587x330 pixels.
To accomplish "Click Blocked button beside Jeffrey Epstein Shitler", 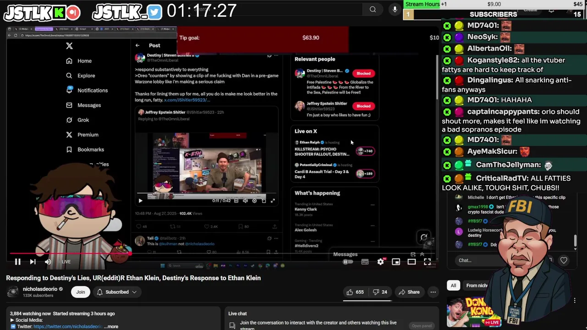I will point(363,106).
